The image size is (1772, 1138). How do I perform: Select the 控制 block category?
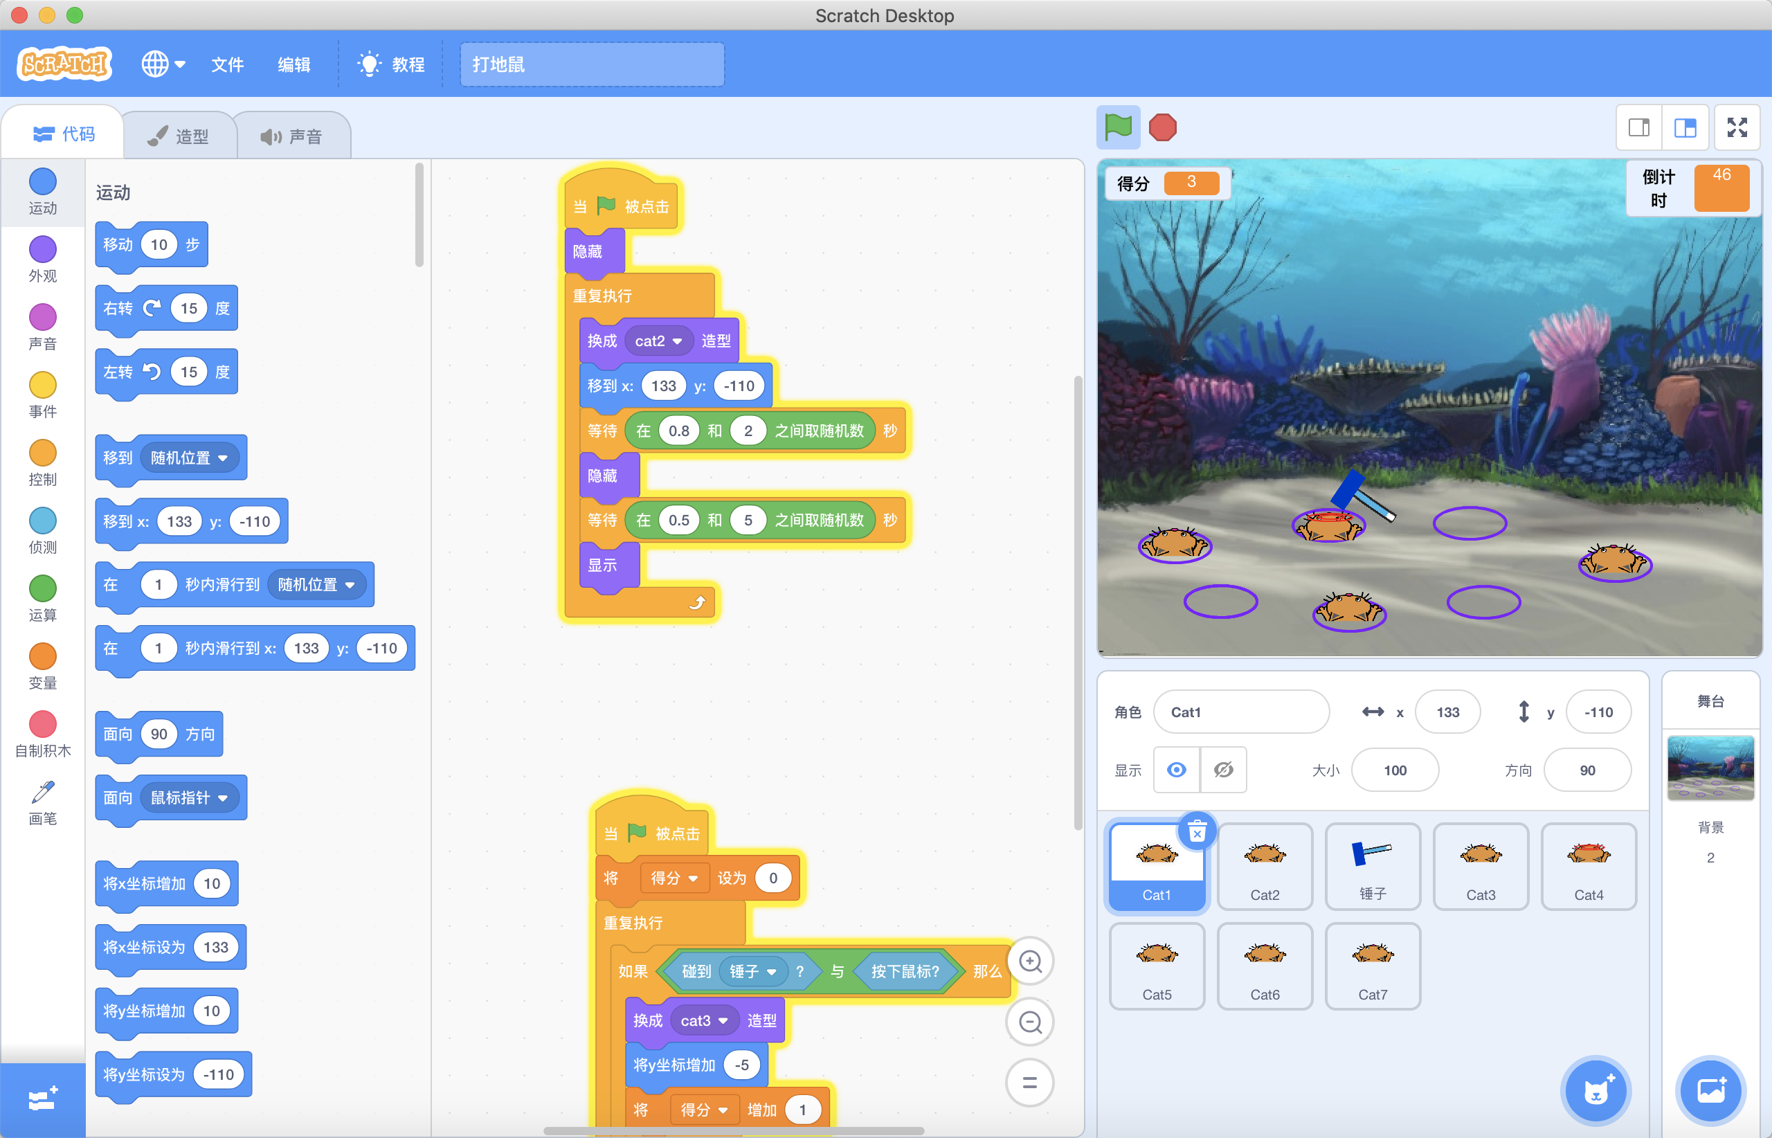43,463
